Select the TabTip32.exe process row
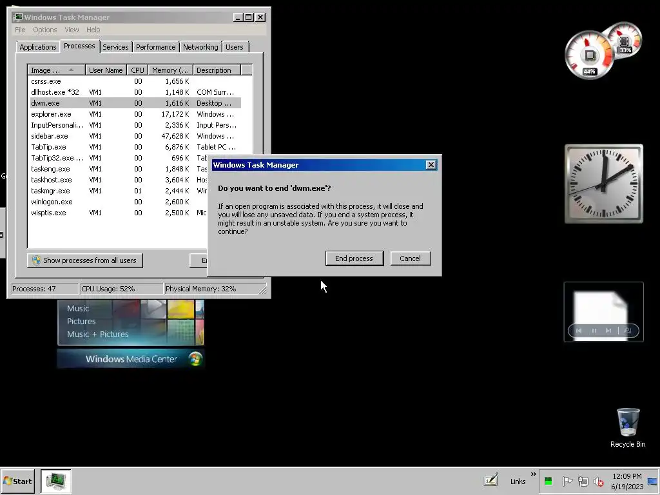This screenshot has height=495, width=660. 119,158
